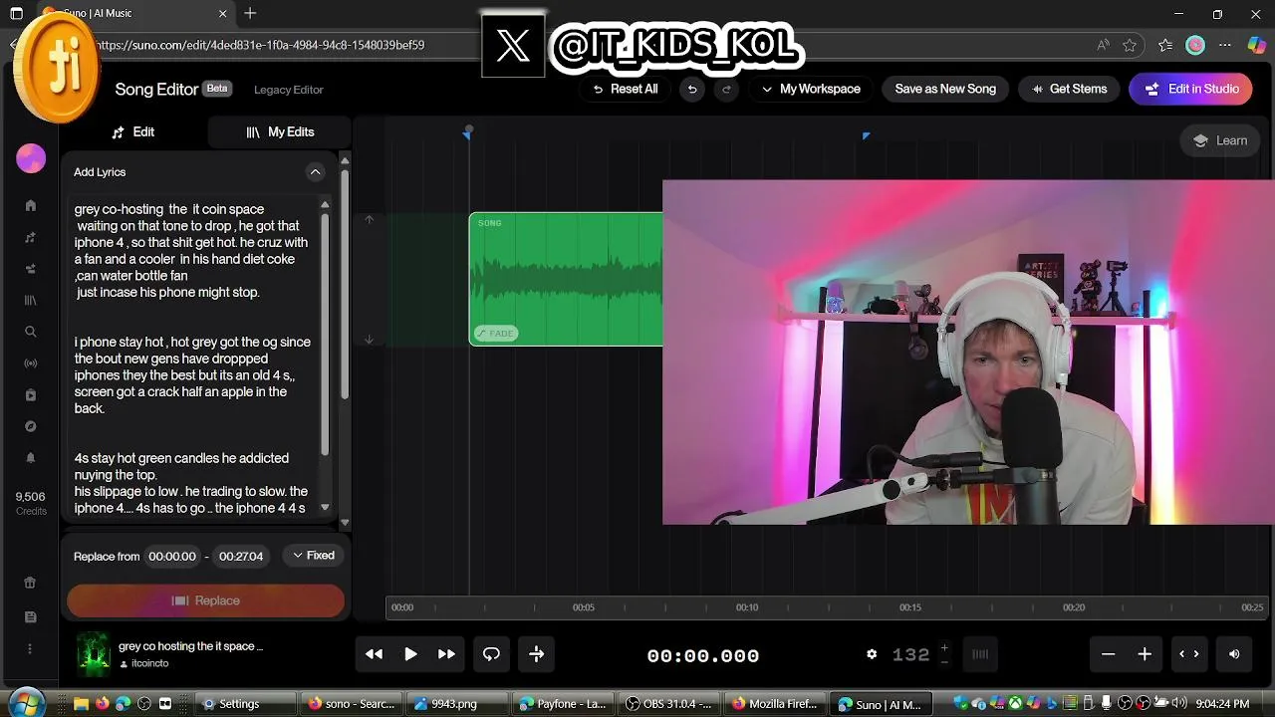Open tempo settings gear beside 132

click(x=872, y=654)
